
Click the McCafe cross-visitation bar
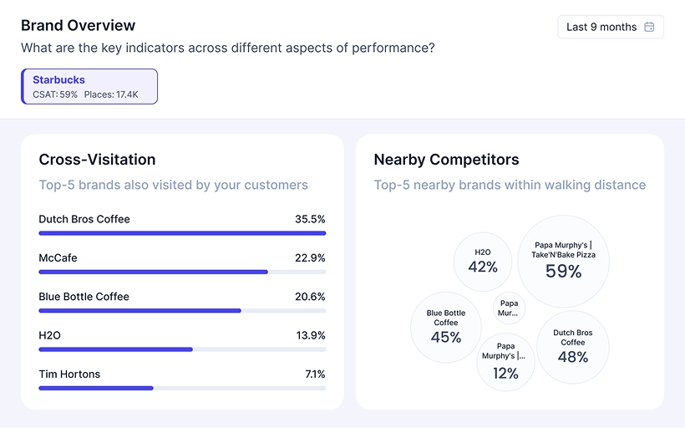182,272
